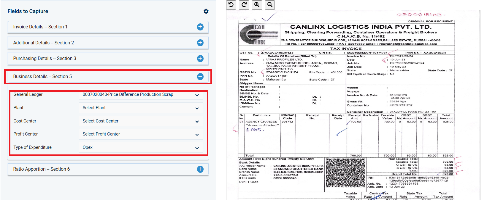The width and height of the screenshot is (487, 200).
Task: Click the HSN/SAC code 996712
Action: 287,122
